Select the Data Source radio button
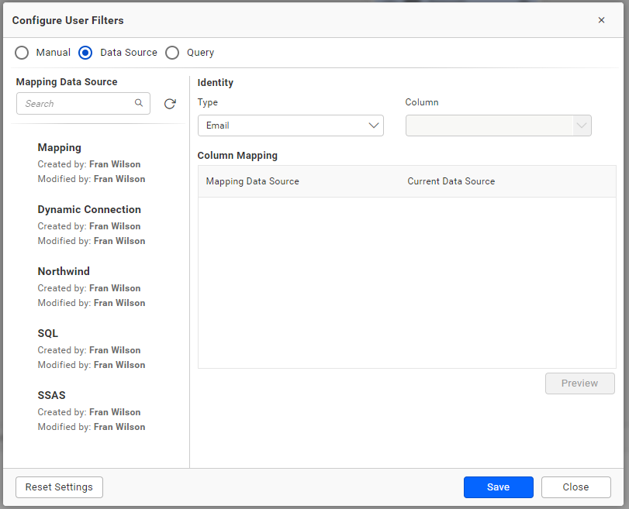 [x=85, y=53]
